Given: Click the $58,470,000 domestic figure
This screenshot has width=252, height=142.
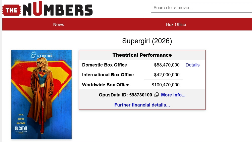Looking at the screenshot, I should click(x=167, y=65).
